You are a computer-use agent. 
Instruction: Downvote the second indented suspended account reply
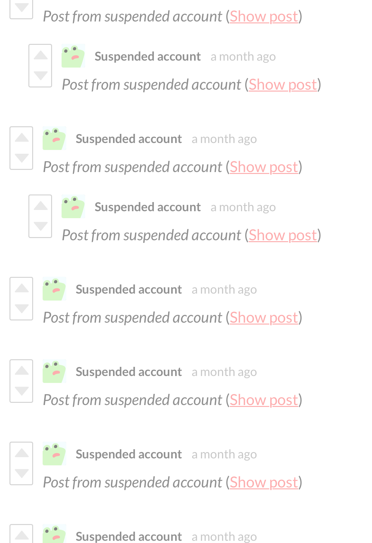coord(40,226)
